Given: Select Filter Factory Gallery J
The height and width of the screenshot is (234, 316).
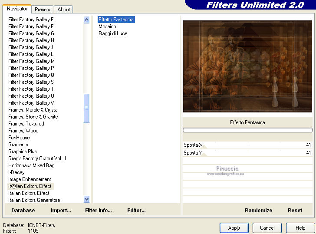Looking at the screenshot, I should [31, 47].
